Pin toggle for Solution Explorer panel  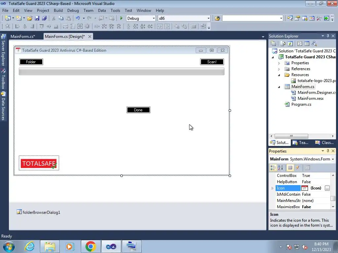[328, 36]
